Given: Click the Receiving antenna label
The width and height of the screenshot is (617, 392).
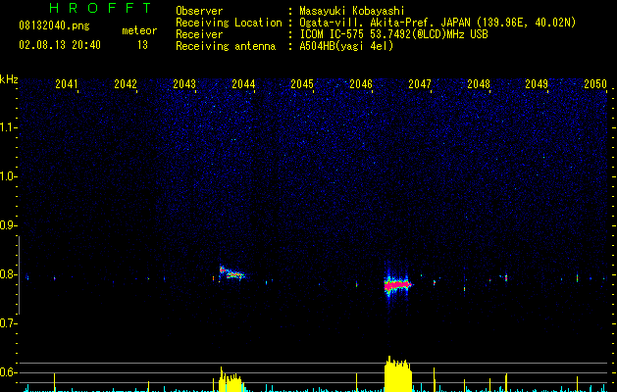Looking at the screenshot, I should (226, 46).
